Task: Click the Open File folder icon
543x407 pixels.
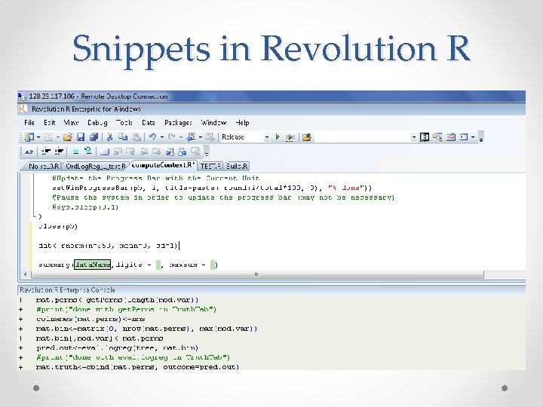Action: pos(68,137)
